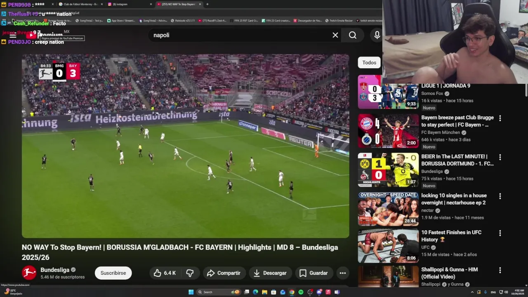Open a new browser tab
This screenshot has width=528, height=297.
[x=207, y=4]
